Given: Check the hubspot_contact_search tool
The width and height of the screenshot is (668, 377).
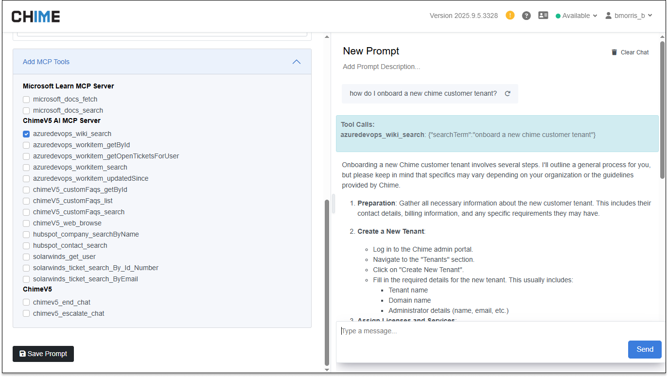Looking at the screenshot, I should [26, 245].
